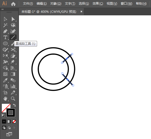This screenshot has width=151, height=139.
Task: Switch to Draw Inside mode
Action: [14, 128]
